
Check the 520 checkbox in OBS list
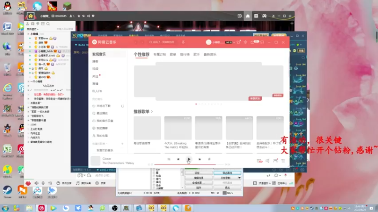point(154,170)
